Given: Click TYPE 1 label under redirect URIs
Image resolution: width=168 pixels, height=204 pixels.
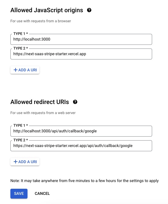Looking at the screenshot, I should pos(20,125).
